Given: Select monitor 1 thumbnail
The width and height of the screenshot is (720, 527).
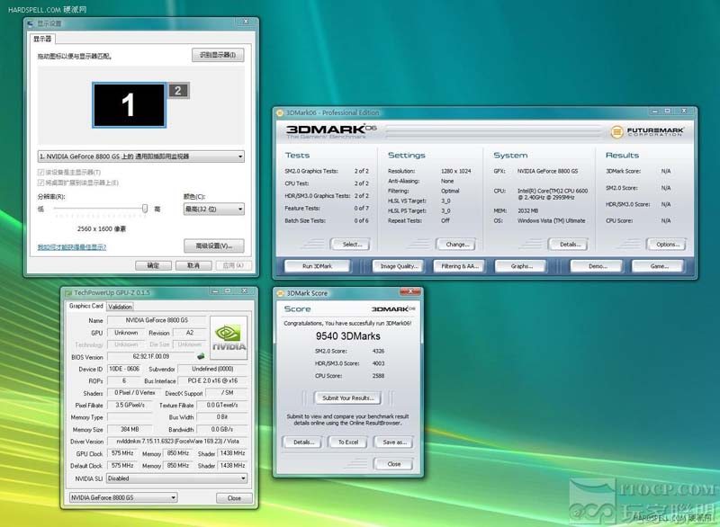Looking at the screenshot, I should (128, 104).
